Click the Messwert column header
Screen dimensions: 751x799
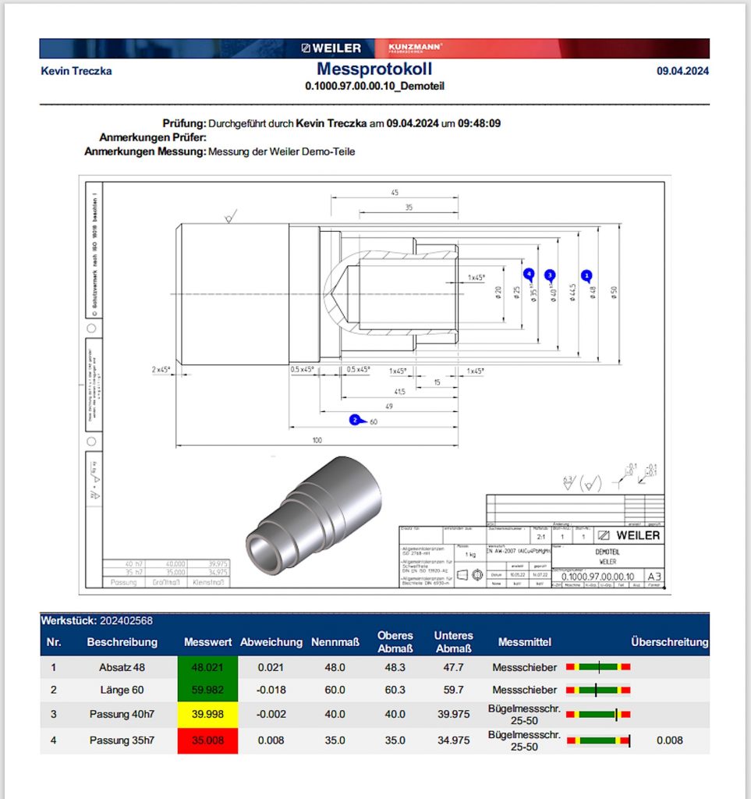point(207,642)
